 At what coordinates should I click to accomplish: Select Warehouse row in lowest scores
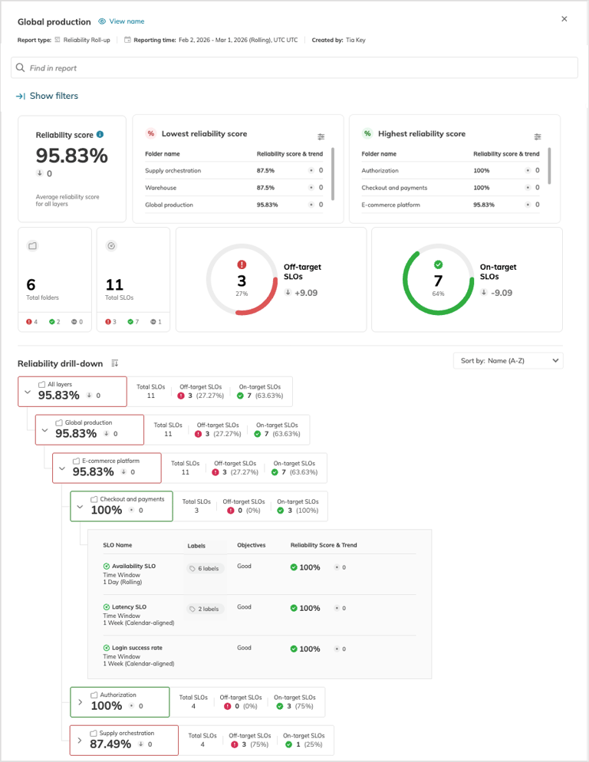234,188
